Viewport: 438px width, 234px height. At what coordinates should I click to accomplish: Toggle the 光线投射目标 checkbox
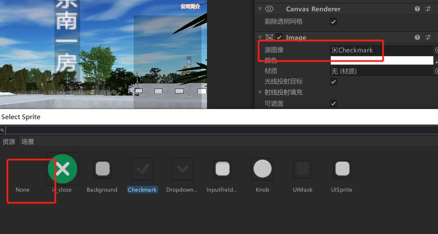[x=333, y=81]
